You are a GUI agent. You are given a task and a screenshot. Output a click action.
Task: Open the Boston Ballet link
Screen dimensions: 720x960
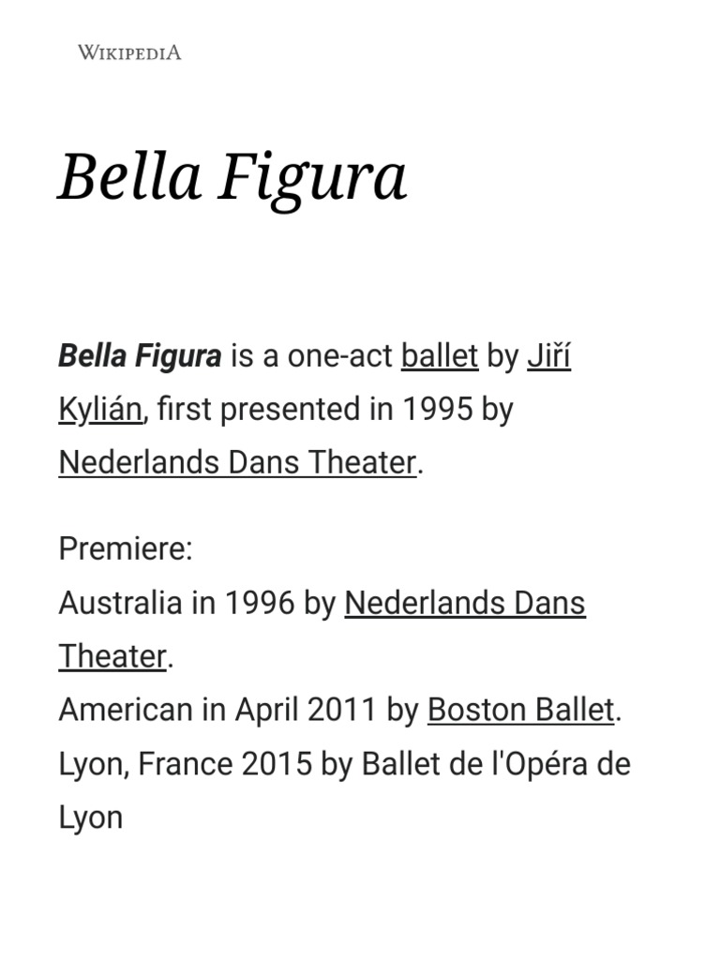click(x=521, y=710)
